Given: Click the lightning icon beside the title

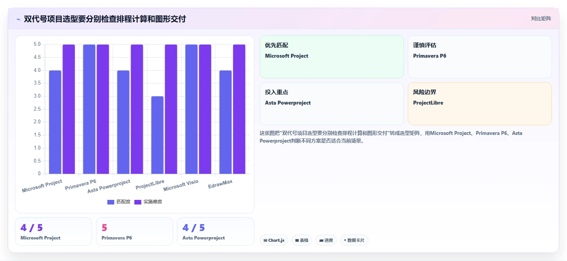Looking at the screenshot, I should 18,19.
